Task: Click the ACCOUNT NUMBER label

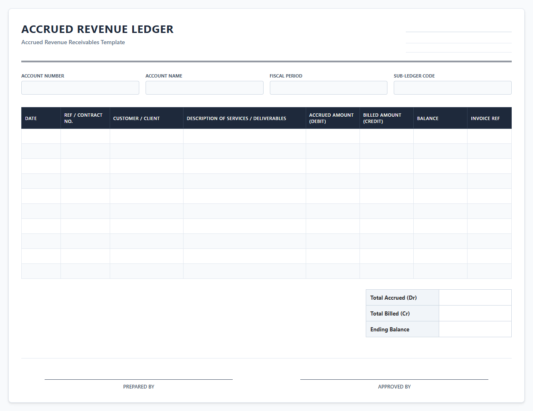Action: pyautogui.click(x=43, y=76)
